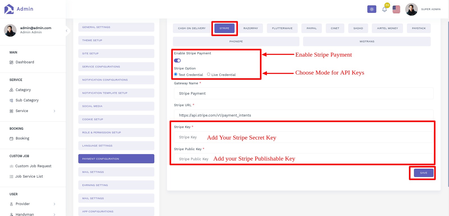Go to Sub Category page

click(x=27, y=100)
